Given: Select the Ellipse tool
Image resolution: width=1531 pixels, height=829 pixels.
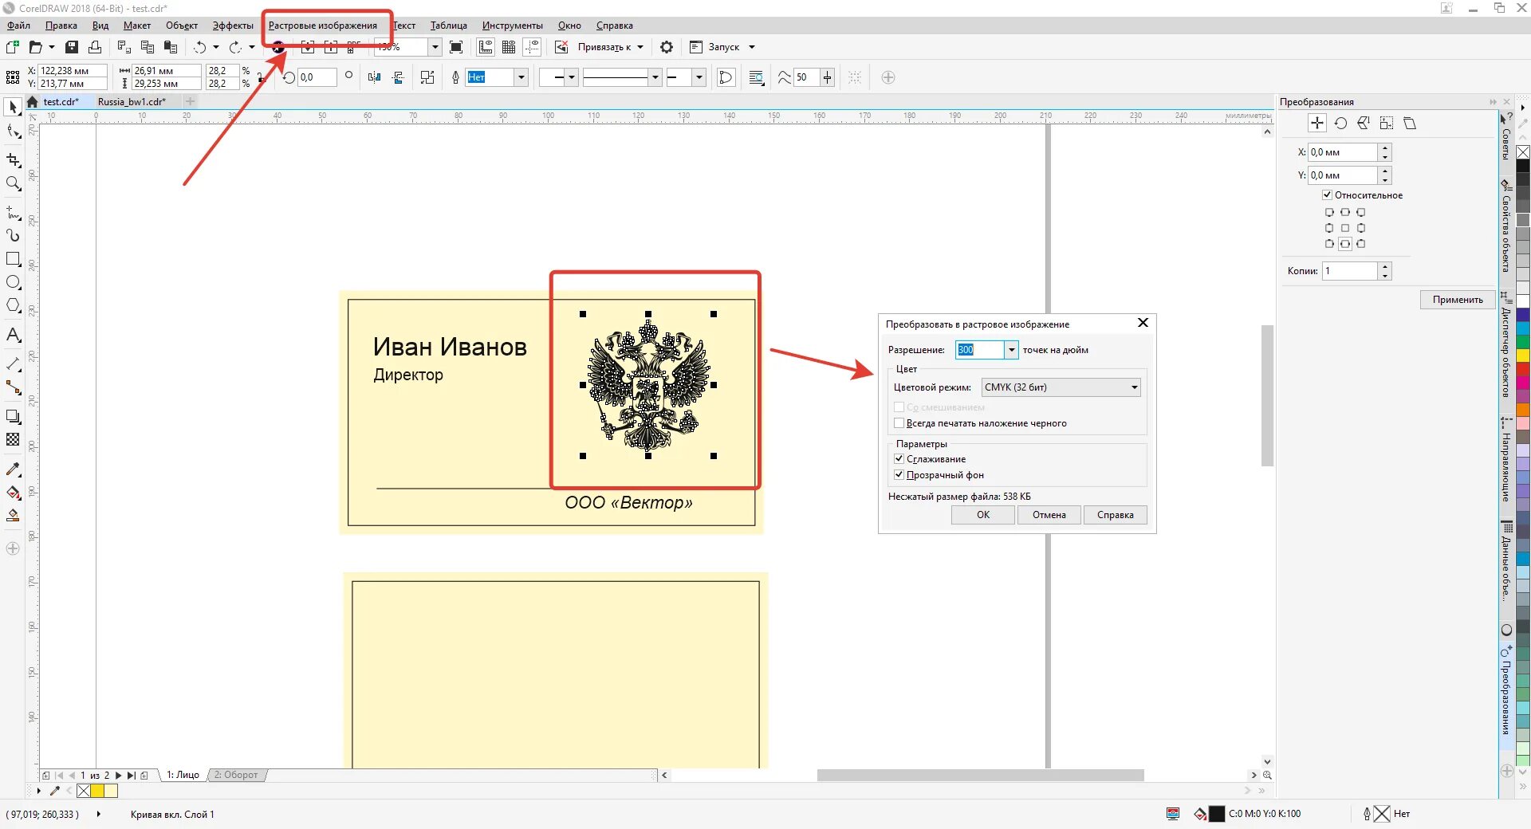Looking at the screenshot, I should (x=13, y=282).
